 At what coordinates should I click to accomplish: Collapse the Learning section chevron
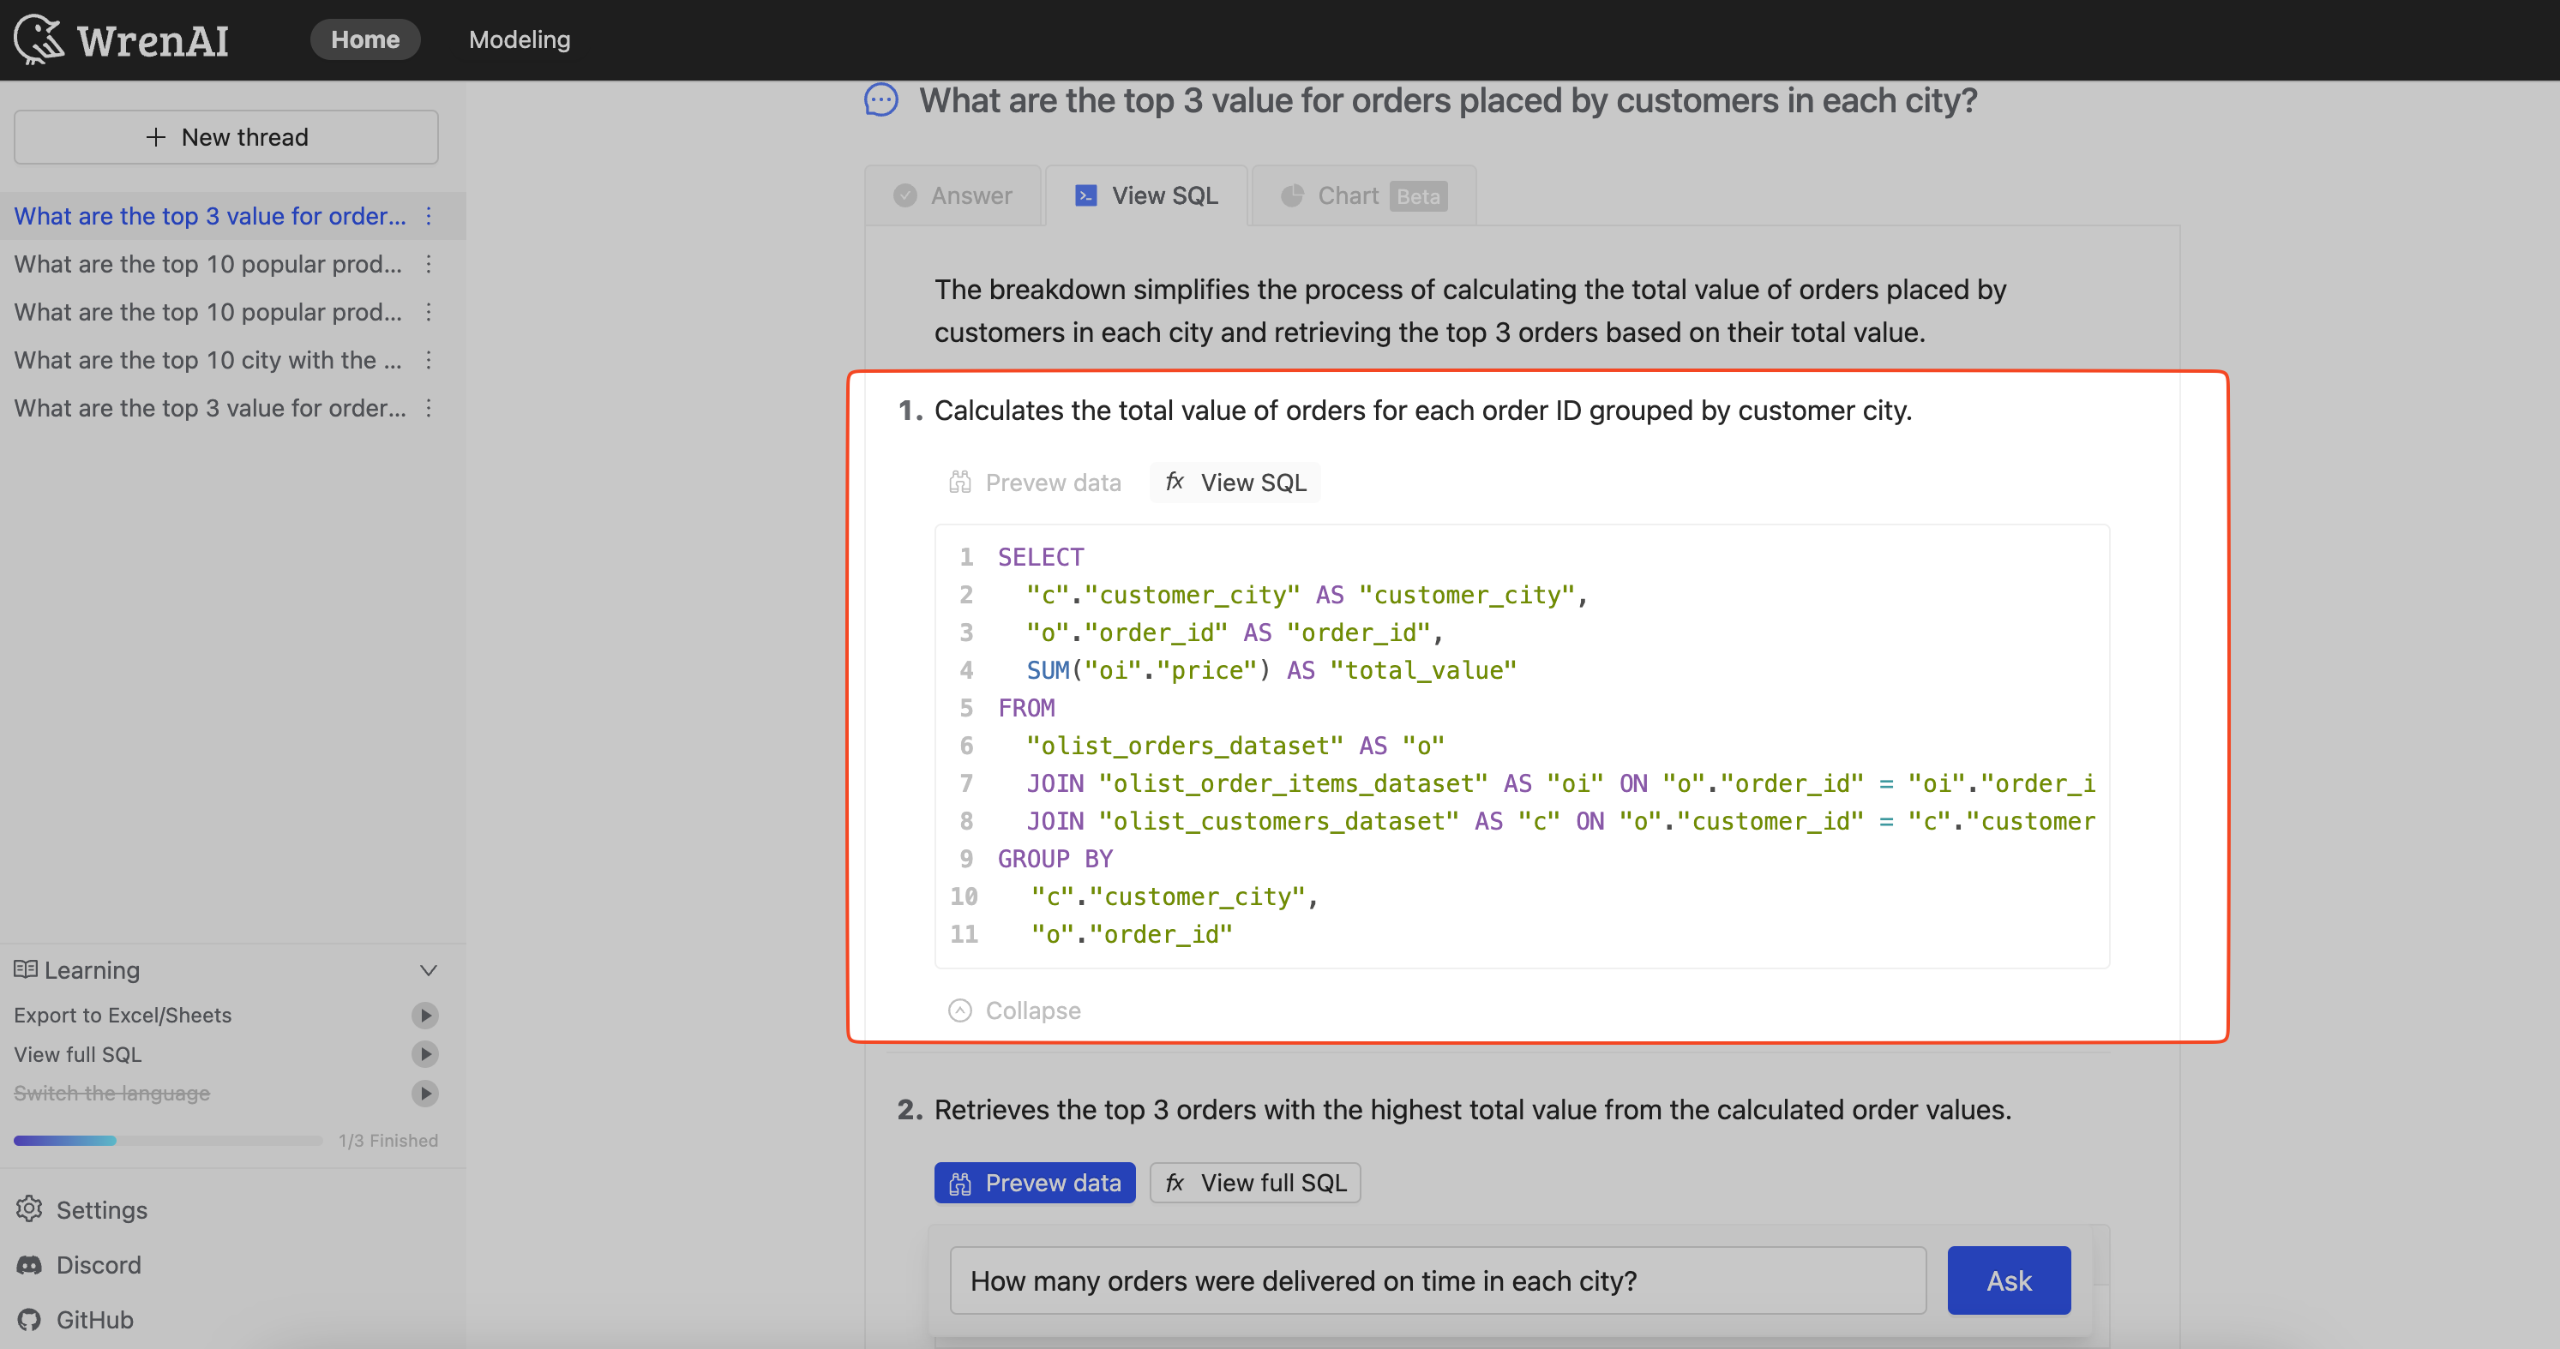pos(429,970)
